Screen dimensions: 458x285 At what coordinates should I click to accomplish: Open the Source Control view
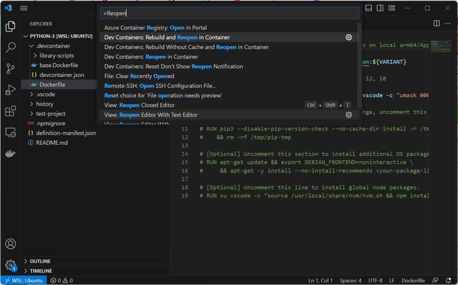tap(11, 69)
